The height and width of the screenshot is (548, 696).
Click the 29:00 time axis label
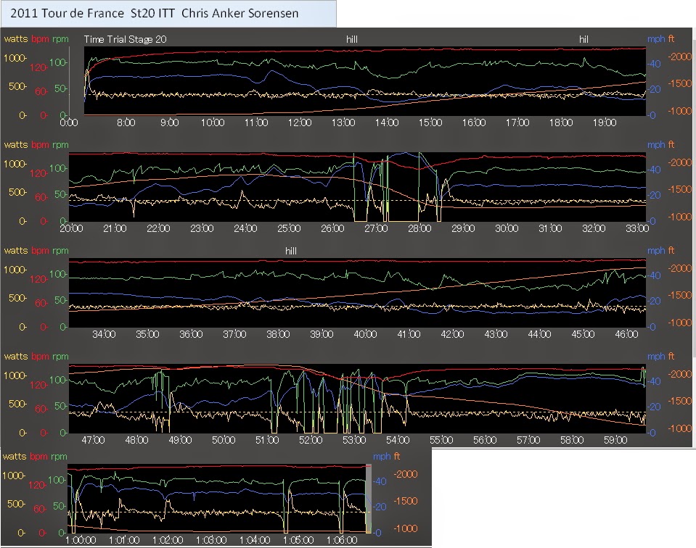pos(462,228)
